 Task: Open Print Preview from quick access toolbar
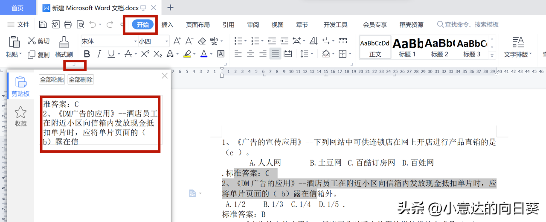(x=80, y=25)
